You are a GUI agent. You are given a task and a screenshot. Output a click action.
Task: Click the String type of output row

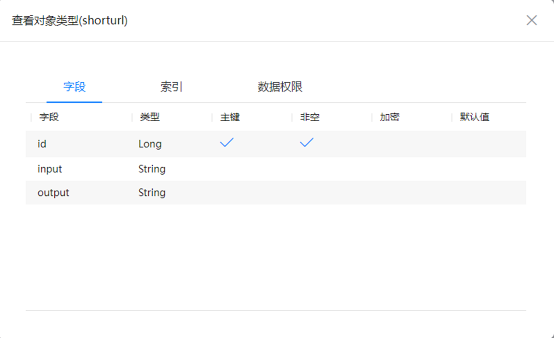pyautogui.click(x=152, y=192)
